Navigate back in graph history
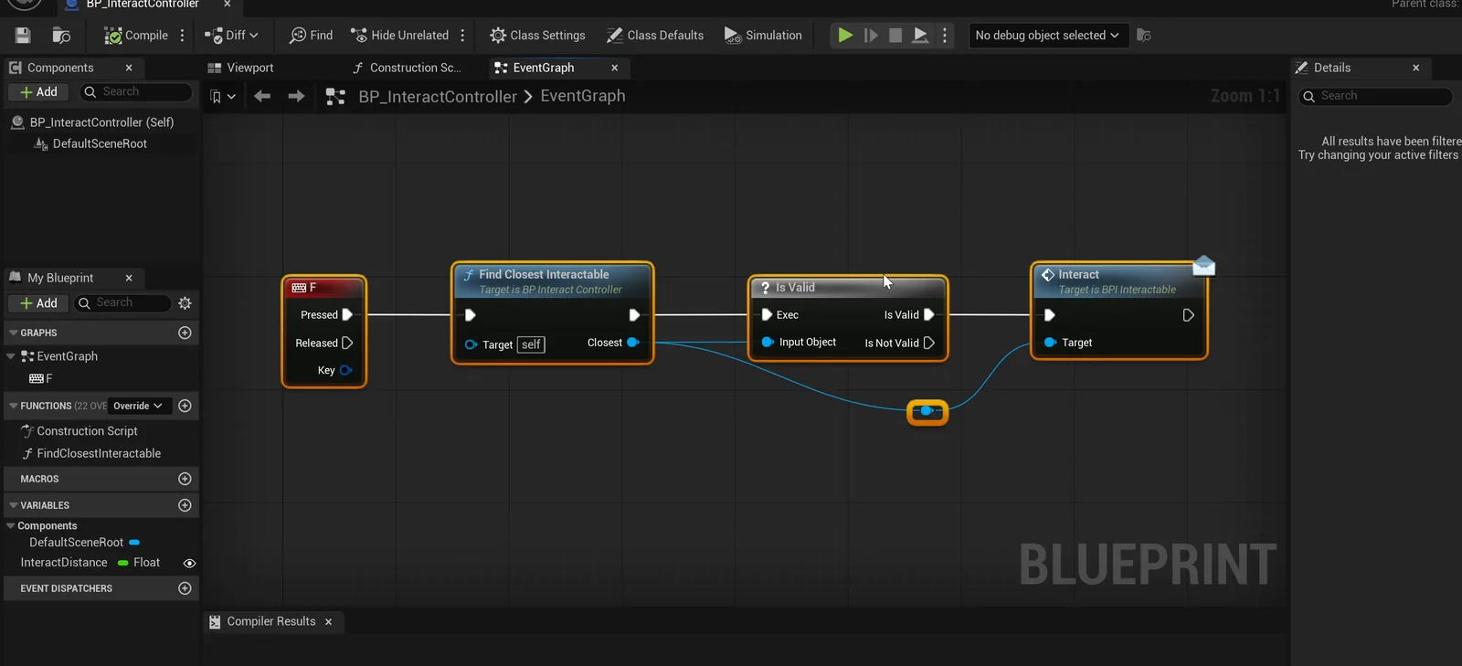This screenshot has height=666, width=1462. coord(262,97)
